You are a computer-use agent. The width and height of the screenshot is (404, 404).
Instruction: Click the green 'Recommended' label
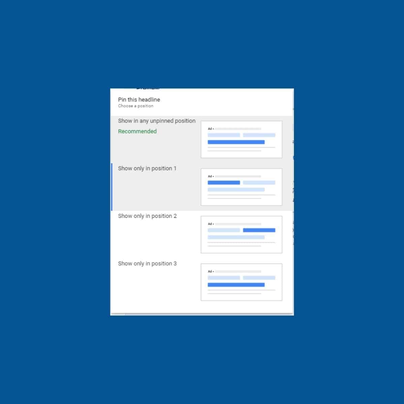(137, 131)
